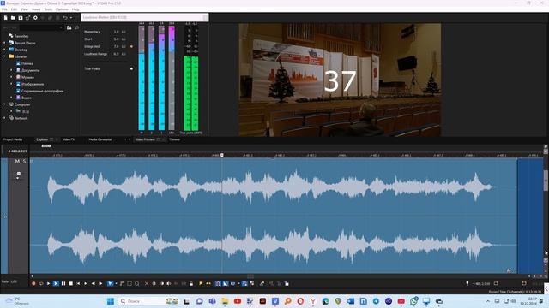The width and height of the screenshot is (549, 308).
Task: Open the undo history dropdown arrow
Action: 71,18
